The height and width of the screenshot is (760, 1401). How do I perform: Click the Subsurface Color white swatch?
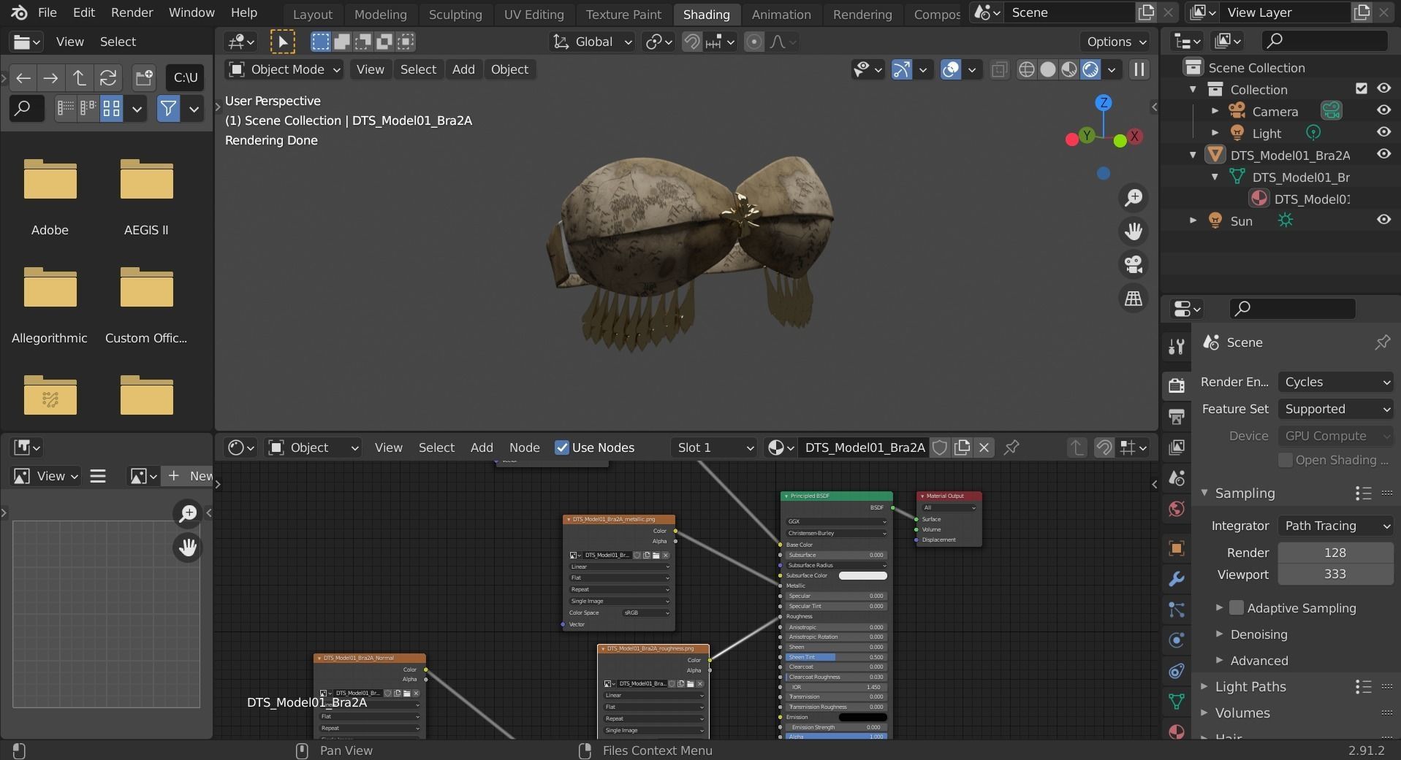pyautogui.click(x=862, y=575)
